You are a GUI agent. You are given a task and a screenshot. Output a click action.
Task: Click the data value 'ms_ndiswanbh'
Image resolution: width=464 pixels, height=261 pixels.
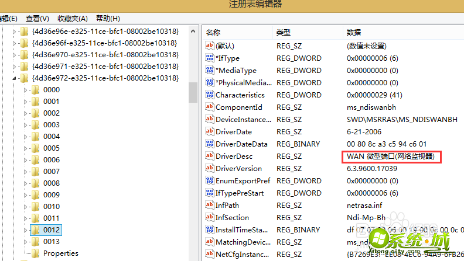371,107
